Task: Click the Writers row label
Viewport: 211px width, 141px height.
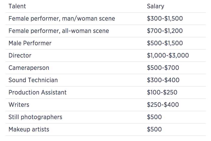Action: pos(19,105)
